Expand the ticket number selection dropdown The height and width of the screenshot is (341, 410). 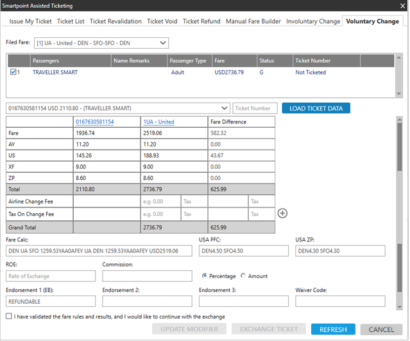click(223, 108)
